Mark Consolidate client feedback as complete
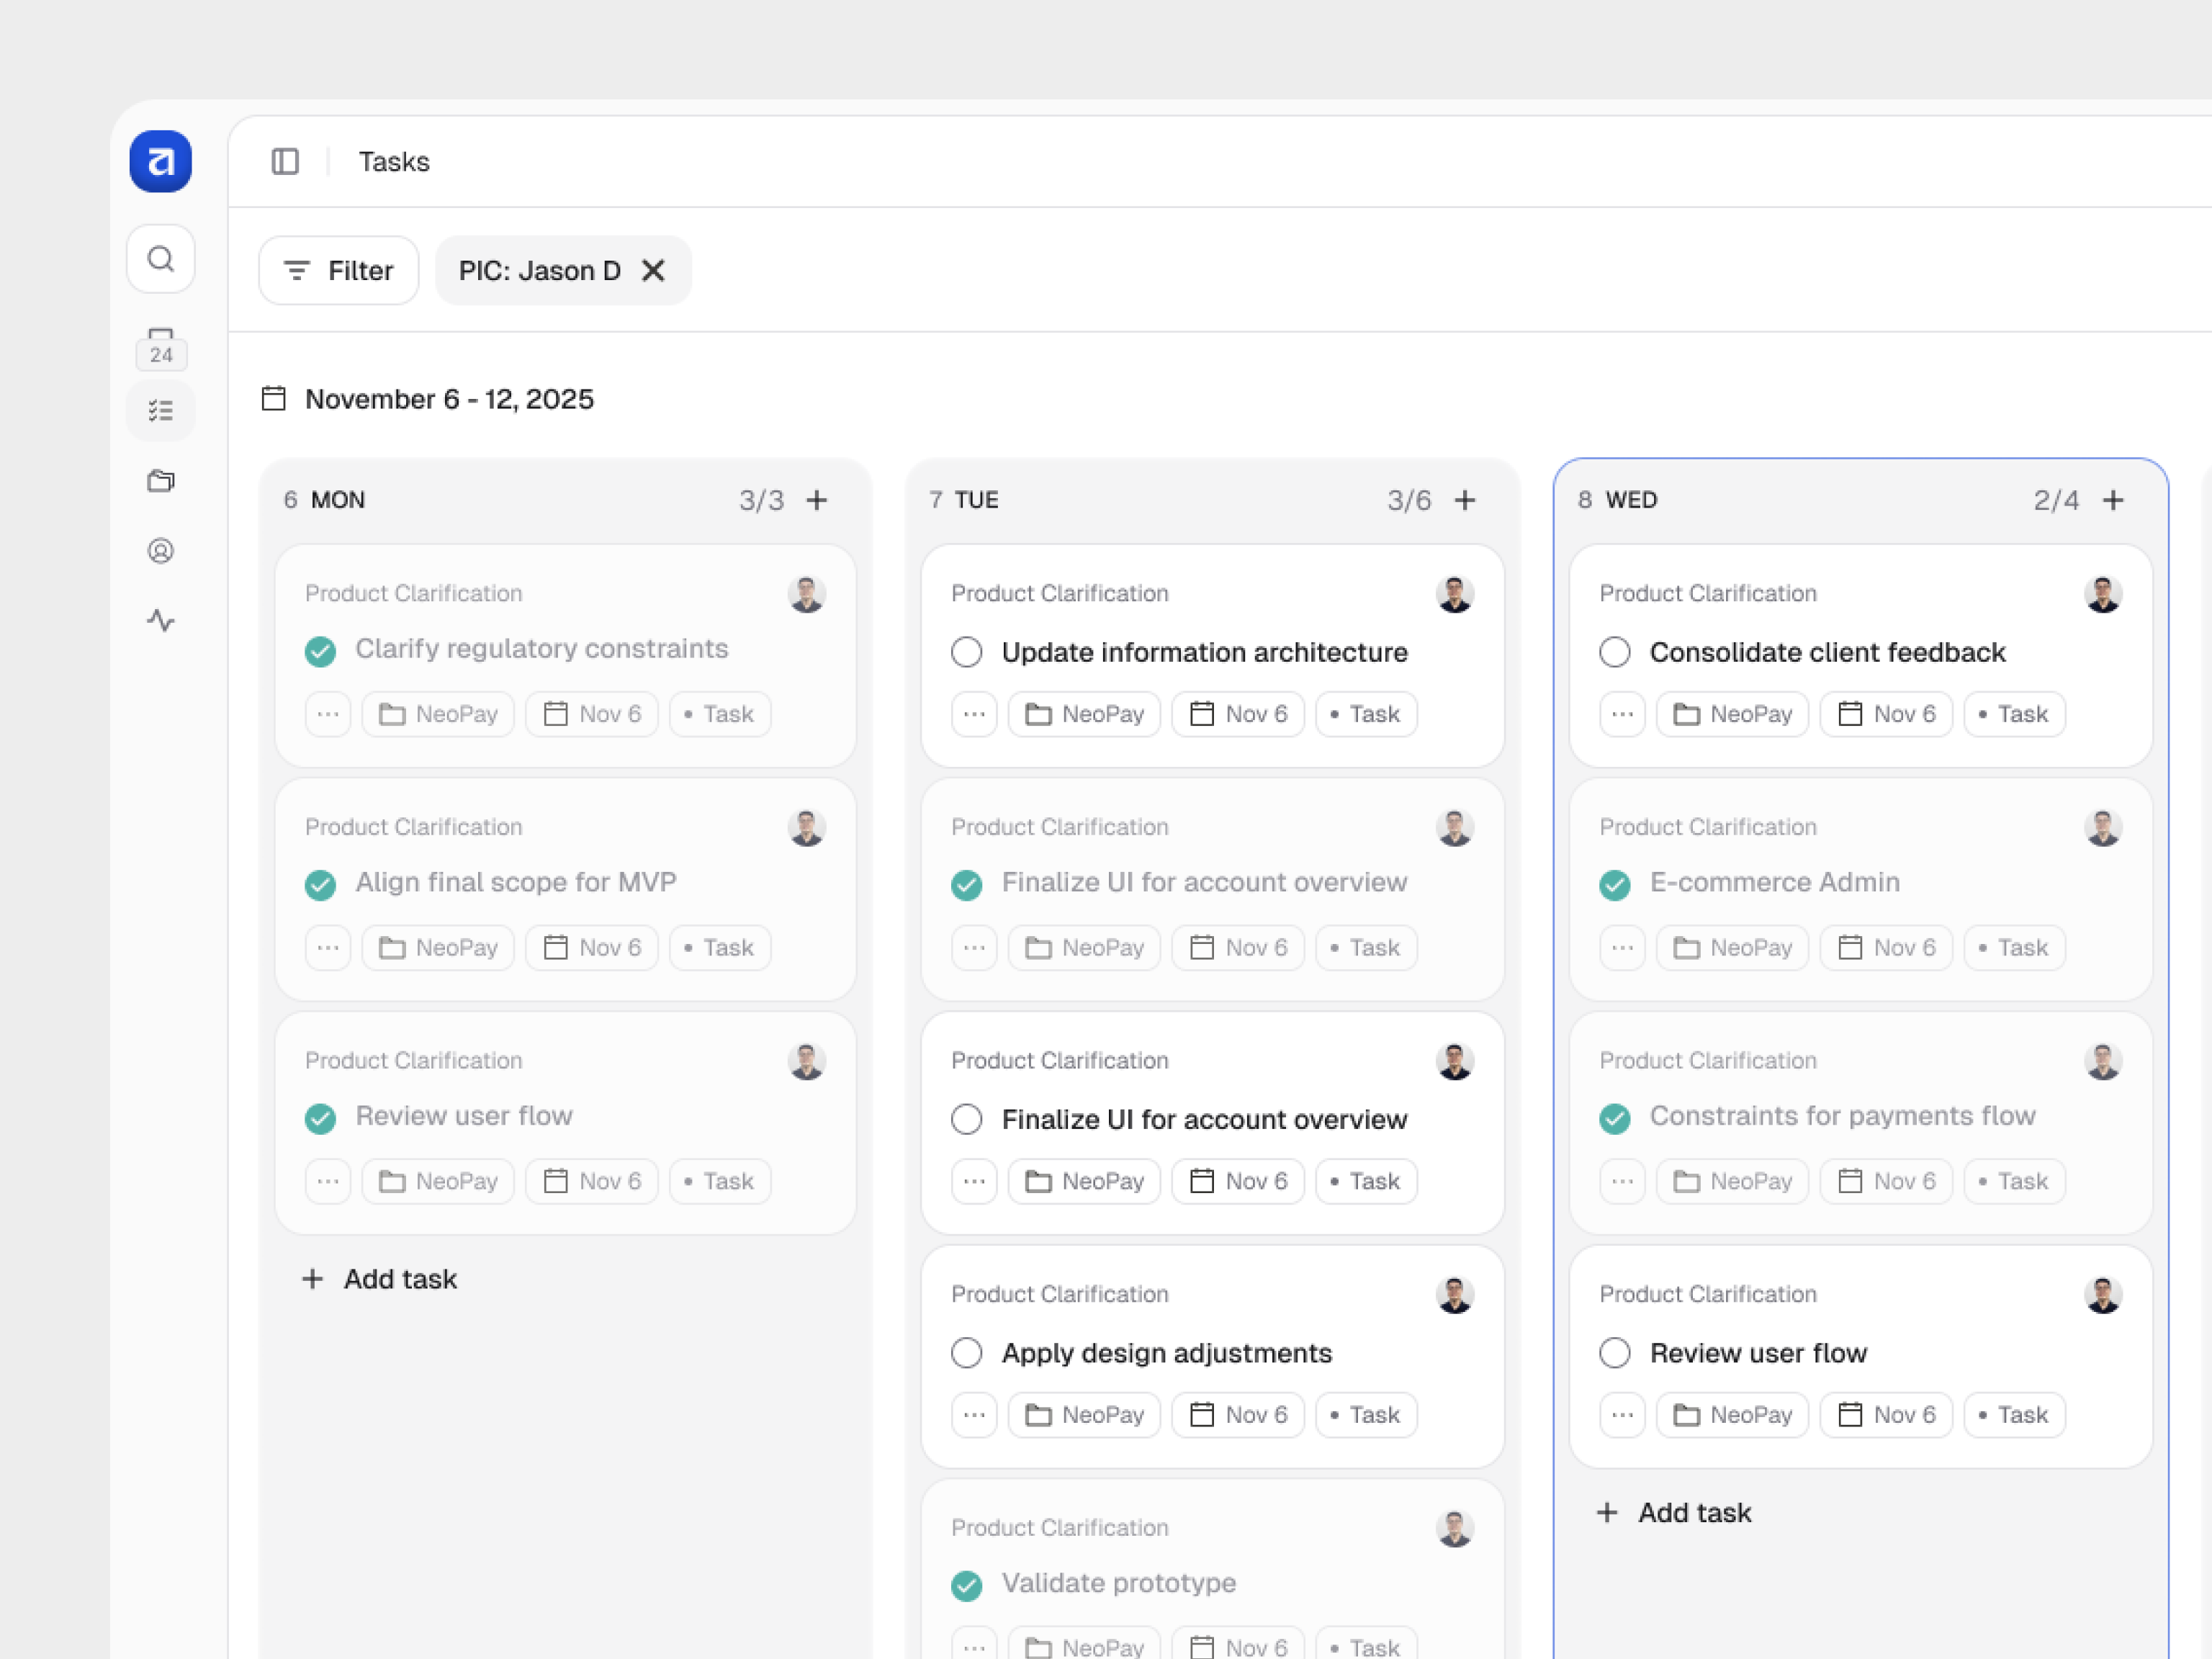The image size is (2212, 1659). coord(1615,652)
